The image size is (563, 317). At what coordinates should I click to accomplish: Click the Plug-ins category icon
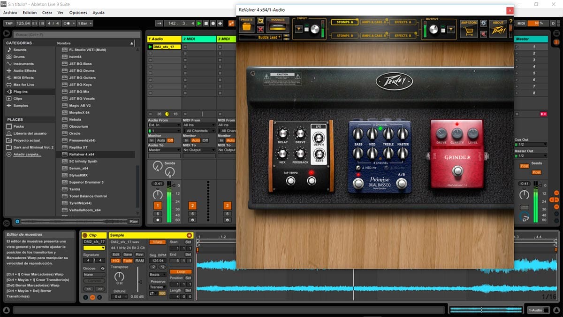[x=8, y=92]
